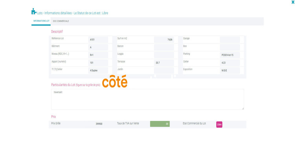
Task: Click the Bâtiment input field
Action: (x=98, y=47)
